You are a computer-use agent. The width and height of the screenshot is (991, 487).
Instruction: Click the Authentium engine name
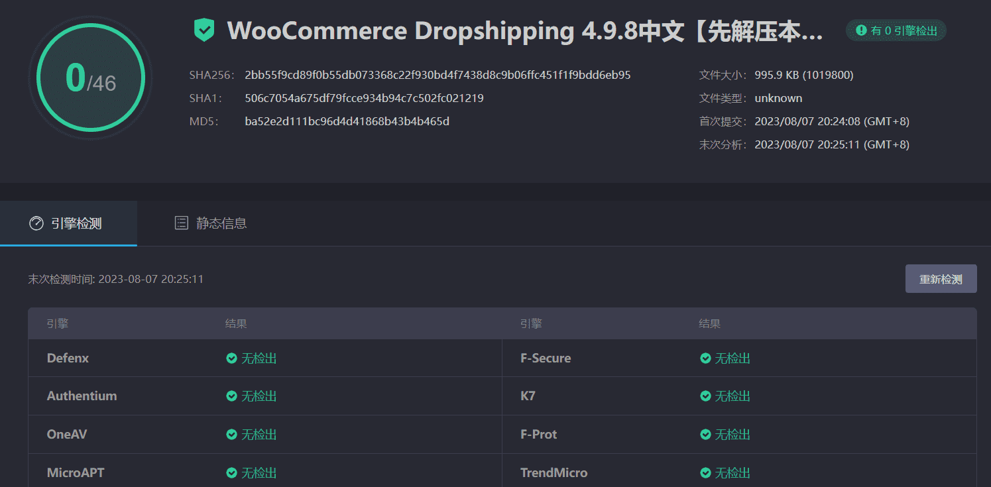tap(82, 396)
